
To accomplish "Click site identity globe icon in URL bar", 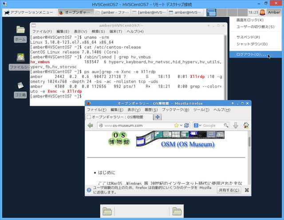I will (x=101, y=125).
